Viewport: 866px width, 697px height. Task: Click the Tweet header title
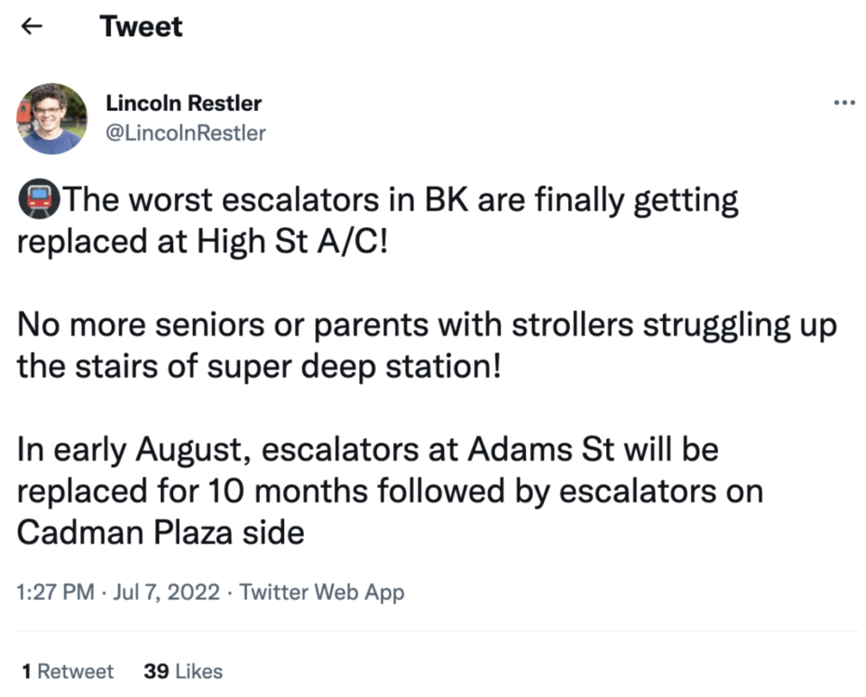tap(141, 26)
